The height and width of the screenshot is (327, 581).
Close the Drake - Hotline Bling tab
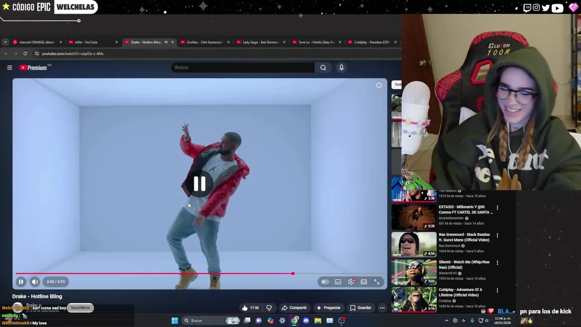coord(172,42)
